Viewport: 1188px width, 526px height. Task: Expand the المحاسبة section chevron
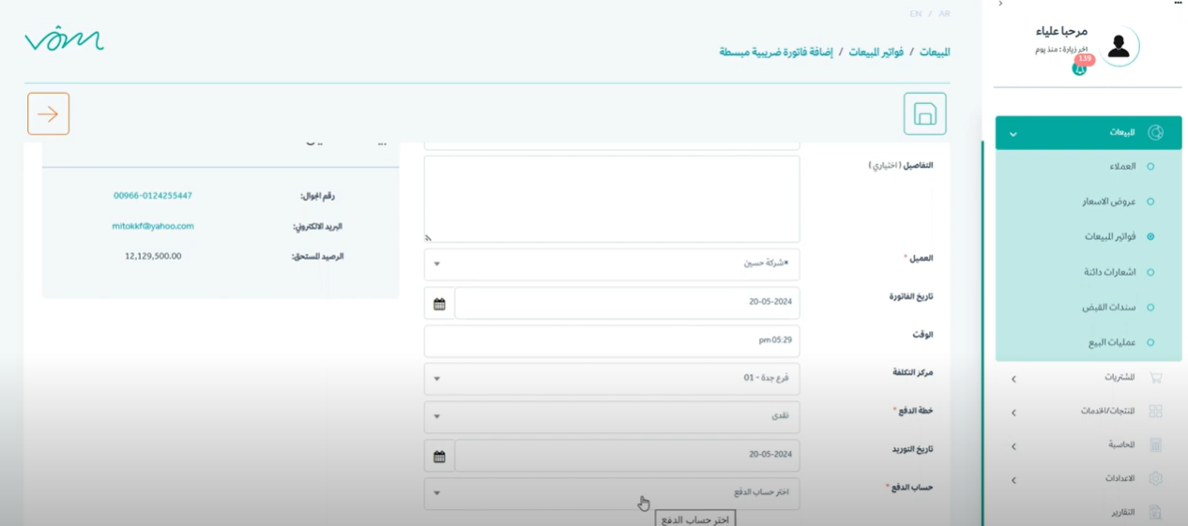coord(1013,446)
